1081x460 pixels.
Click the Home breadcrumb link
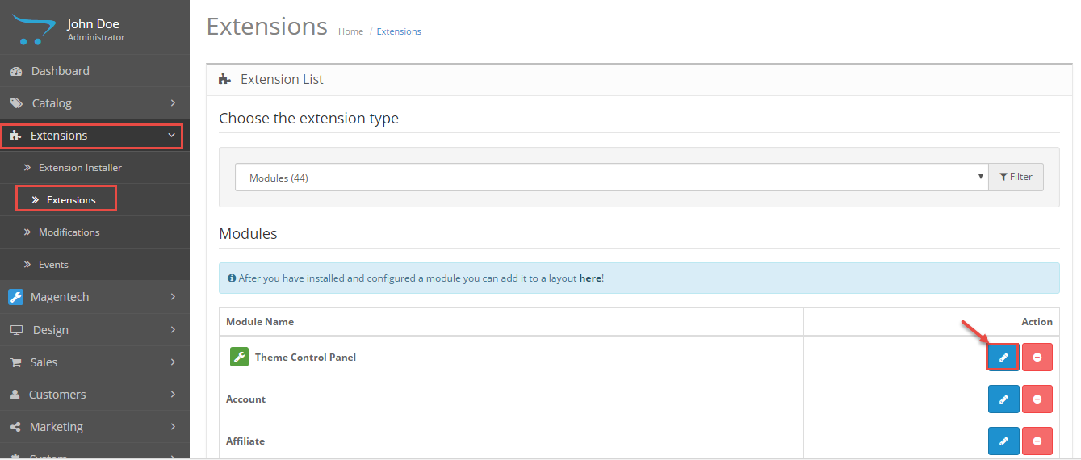tap(350, 31)
